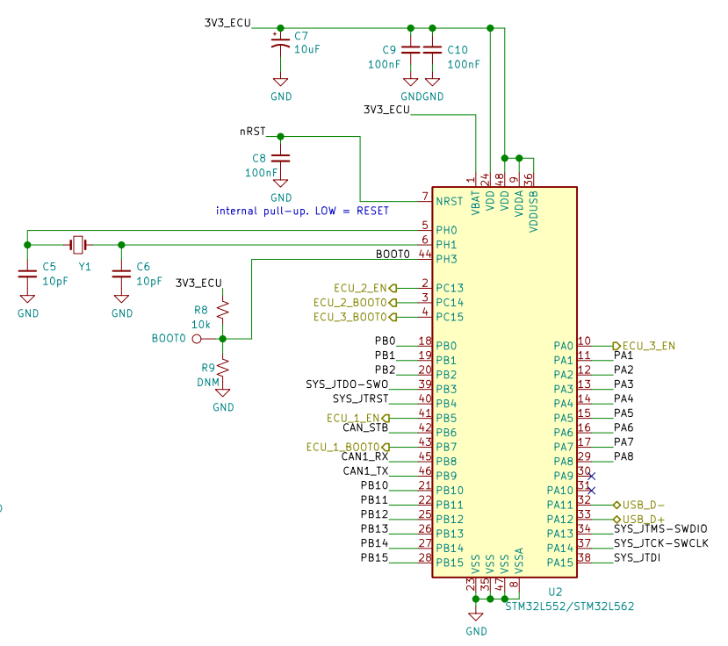This screenshot has height=646, width=728.
Task: Click the C10 100nF capacitor symbol
Action: (432, 51)
